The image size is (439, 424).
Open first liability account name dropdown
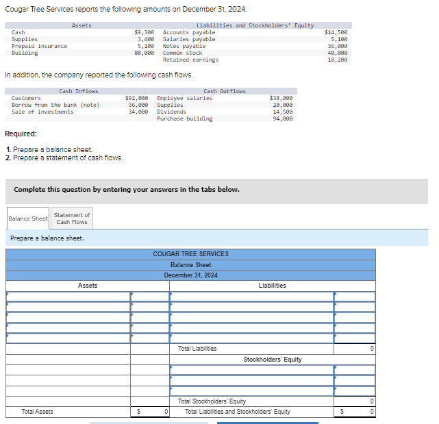click(251, 297)
